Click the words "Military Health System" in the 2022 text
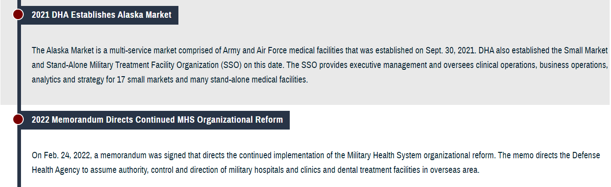Screen dimensions: 611x187 (382, 155)
